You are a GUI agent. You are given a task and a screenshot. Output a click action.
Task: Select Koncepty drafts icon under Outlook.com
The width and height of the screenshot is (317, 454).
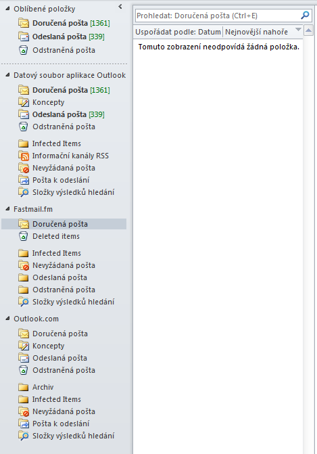coord(24,346)
